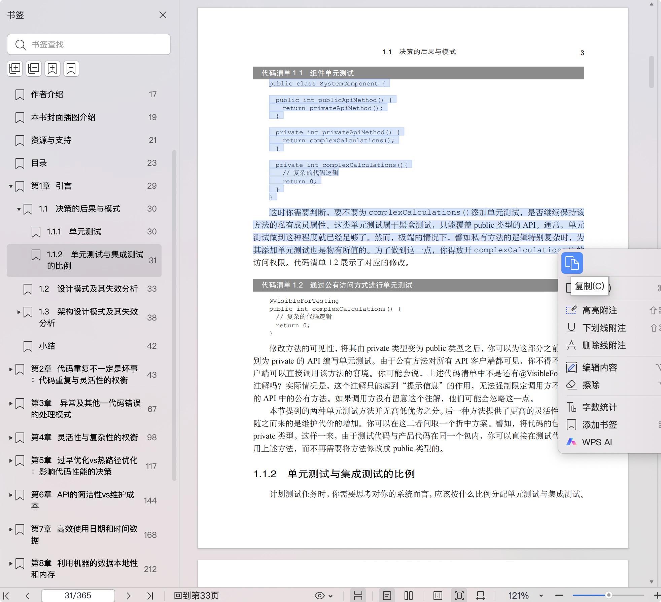This screenshot has height=602, width=661.
Task: Click the word count icon
Action: point(571,407)
